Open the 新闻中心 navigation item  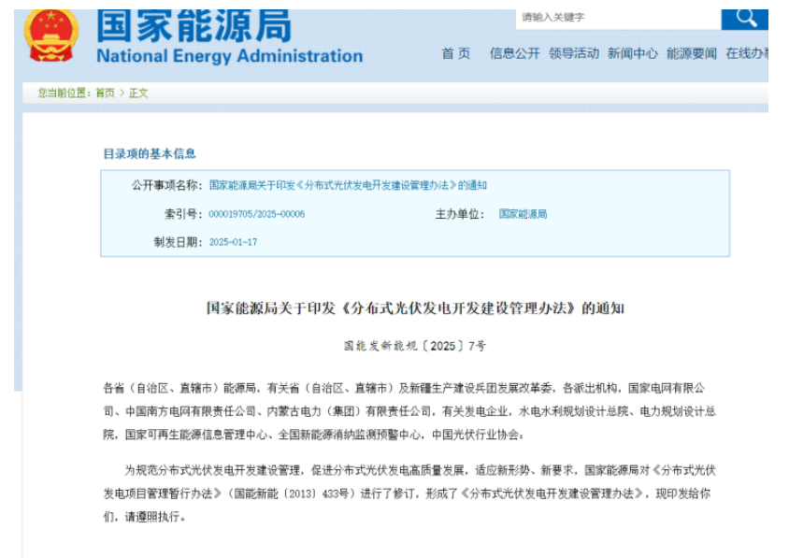coord(633,53)
